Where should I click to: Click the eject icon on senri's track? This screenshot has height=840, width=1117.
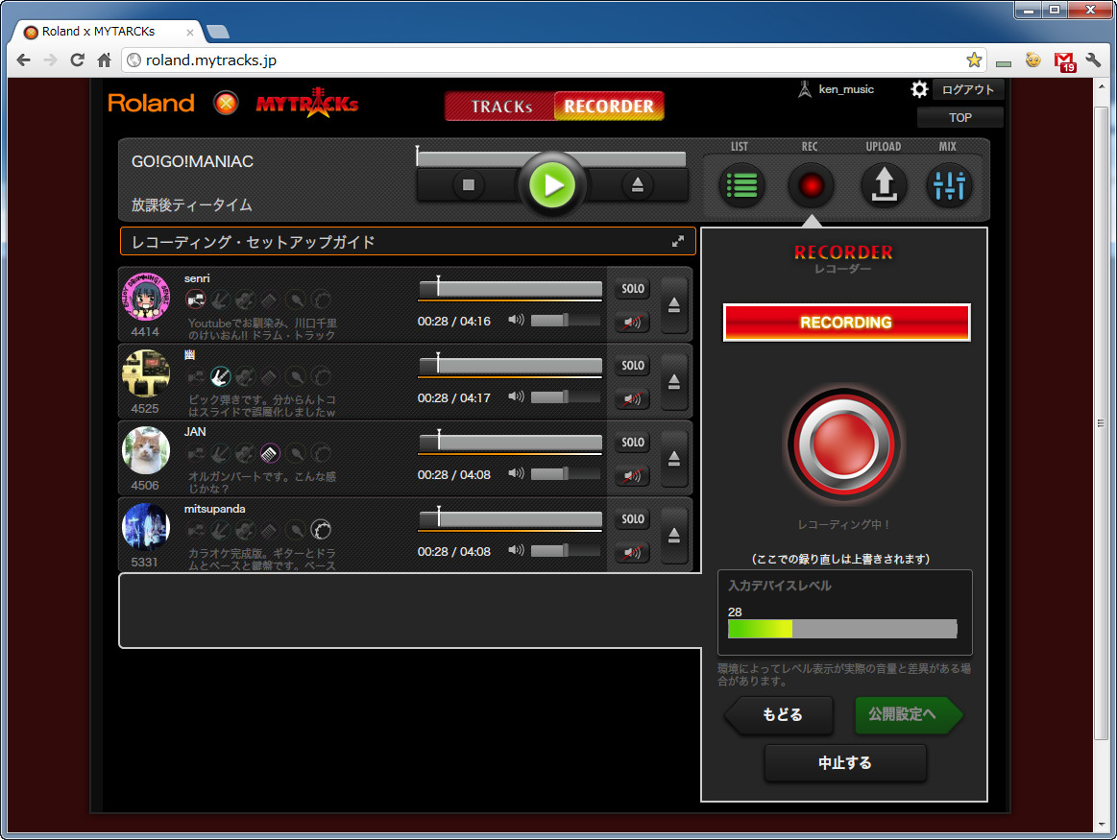[674, 305]
